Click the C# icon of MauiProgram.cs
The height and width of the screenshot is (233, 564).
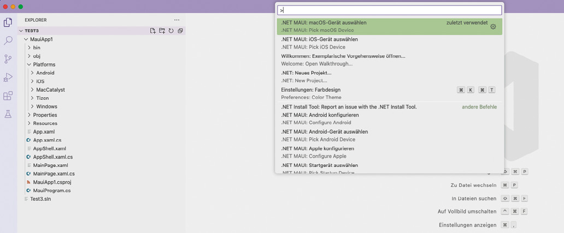click(28, 190)
